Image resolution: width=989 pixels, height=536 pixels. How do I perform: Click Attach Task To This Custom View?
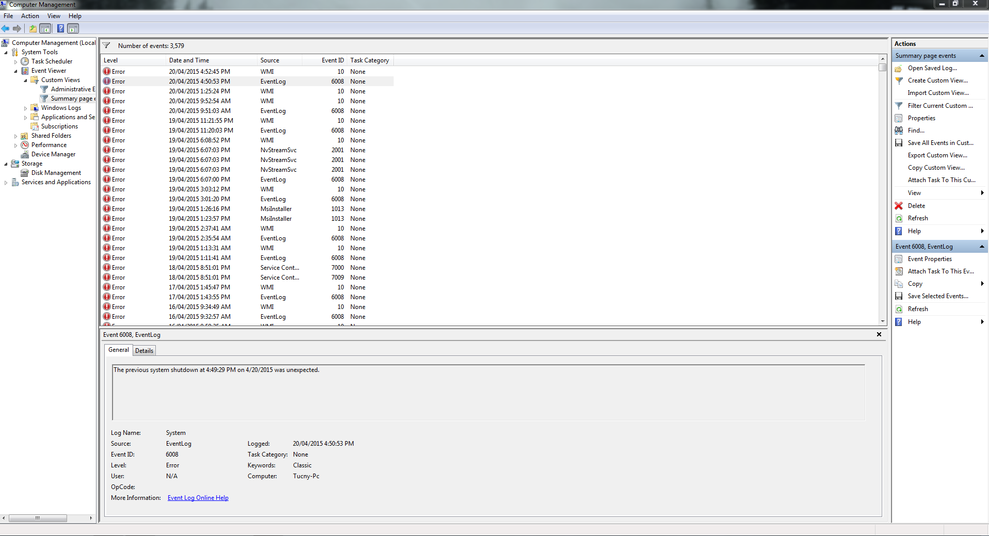tap(942, 180)
